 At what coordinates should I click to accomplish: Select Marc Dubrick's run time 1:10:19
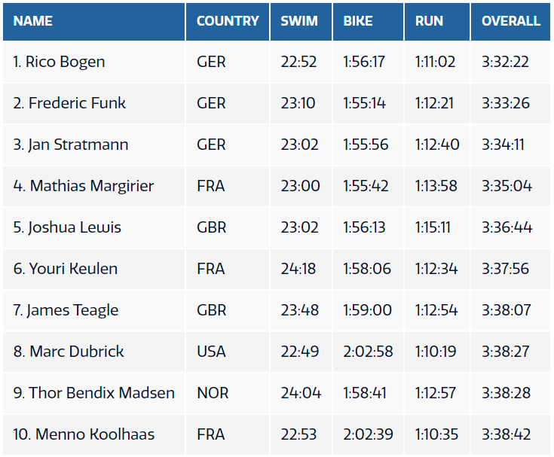tap(437, 352)
